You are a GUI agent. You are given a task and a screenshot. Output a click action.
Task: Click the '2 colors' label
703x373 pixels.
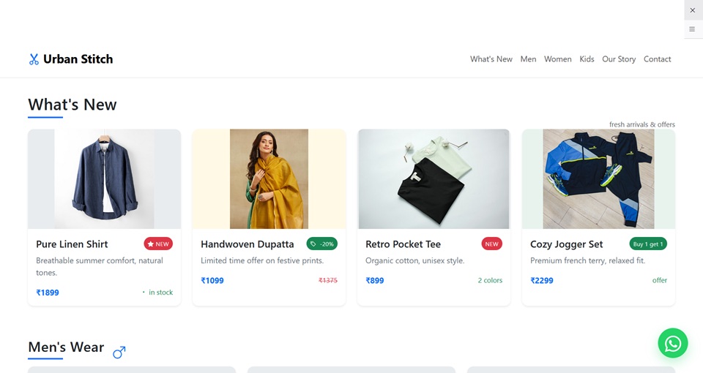coord(490,280)
